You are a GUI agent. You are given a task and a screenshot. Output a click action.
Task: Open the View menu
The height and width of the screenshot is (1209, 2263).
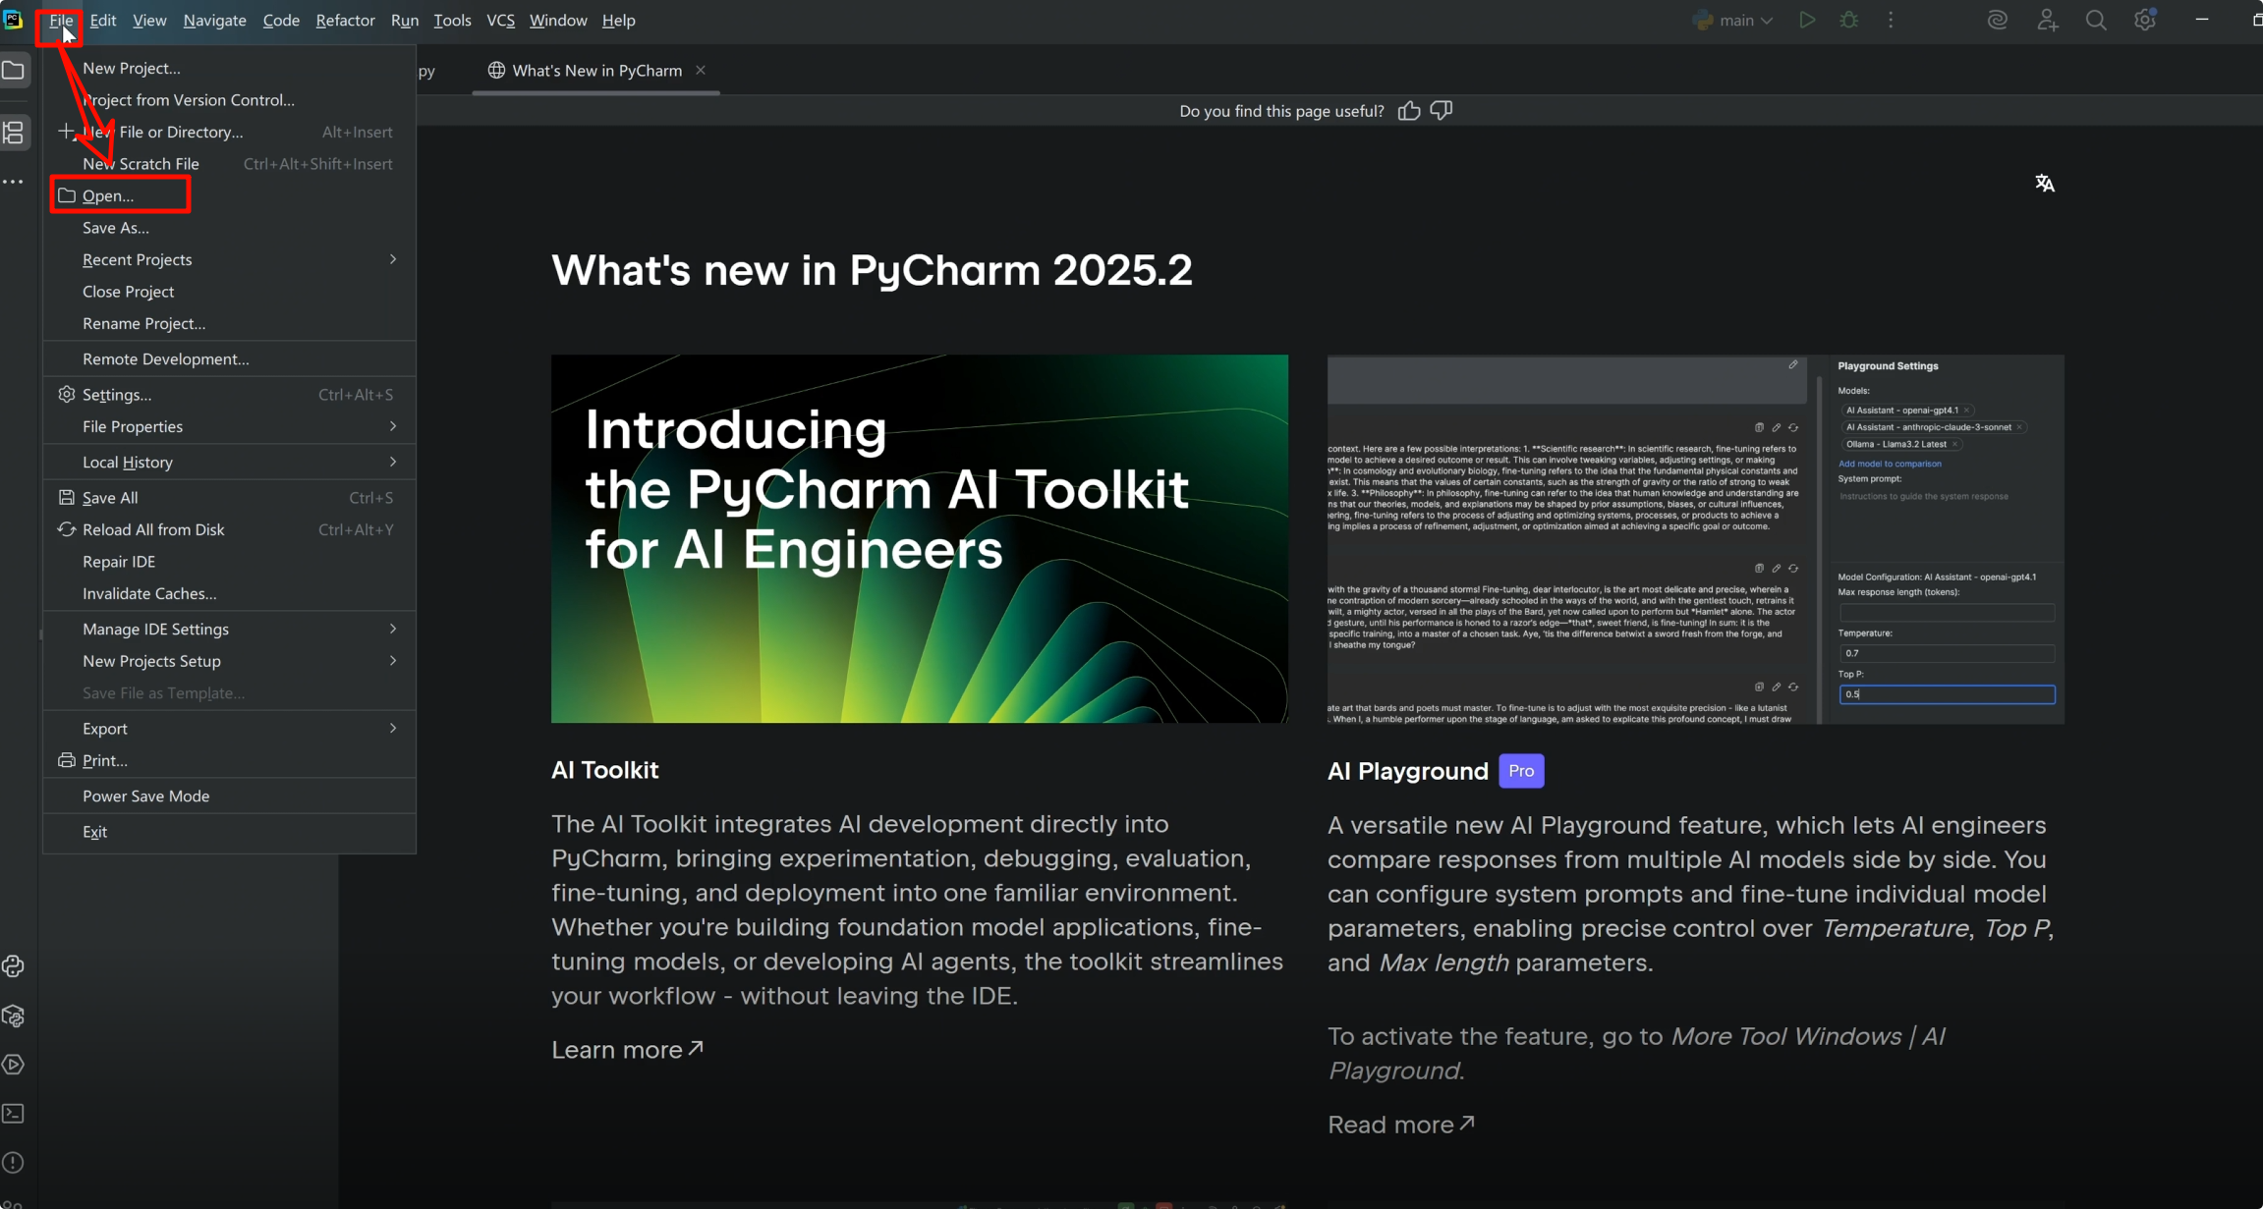(149, 21)
